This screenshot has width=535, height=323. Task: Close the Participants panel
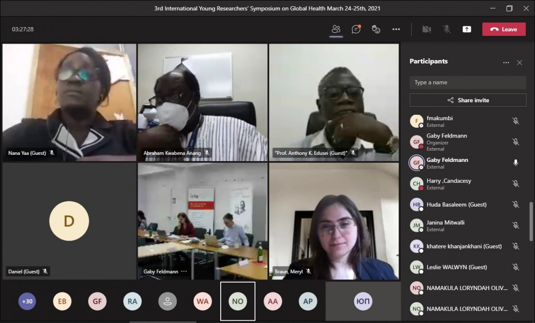(519, 63)
